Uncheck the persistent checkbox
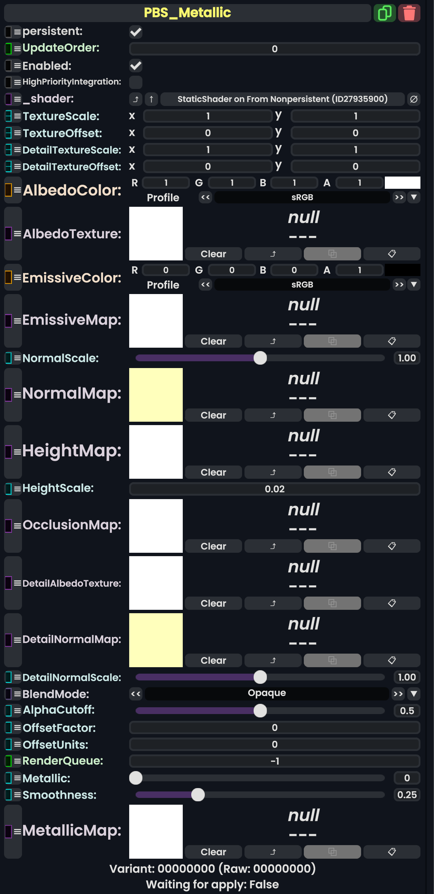434x894 pixels. click(136, 32)
